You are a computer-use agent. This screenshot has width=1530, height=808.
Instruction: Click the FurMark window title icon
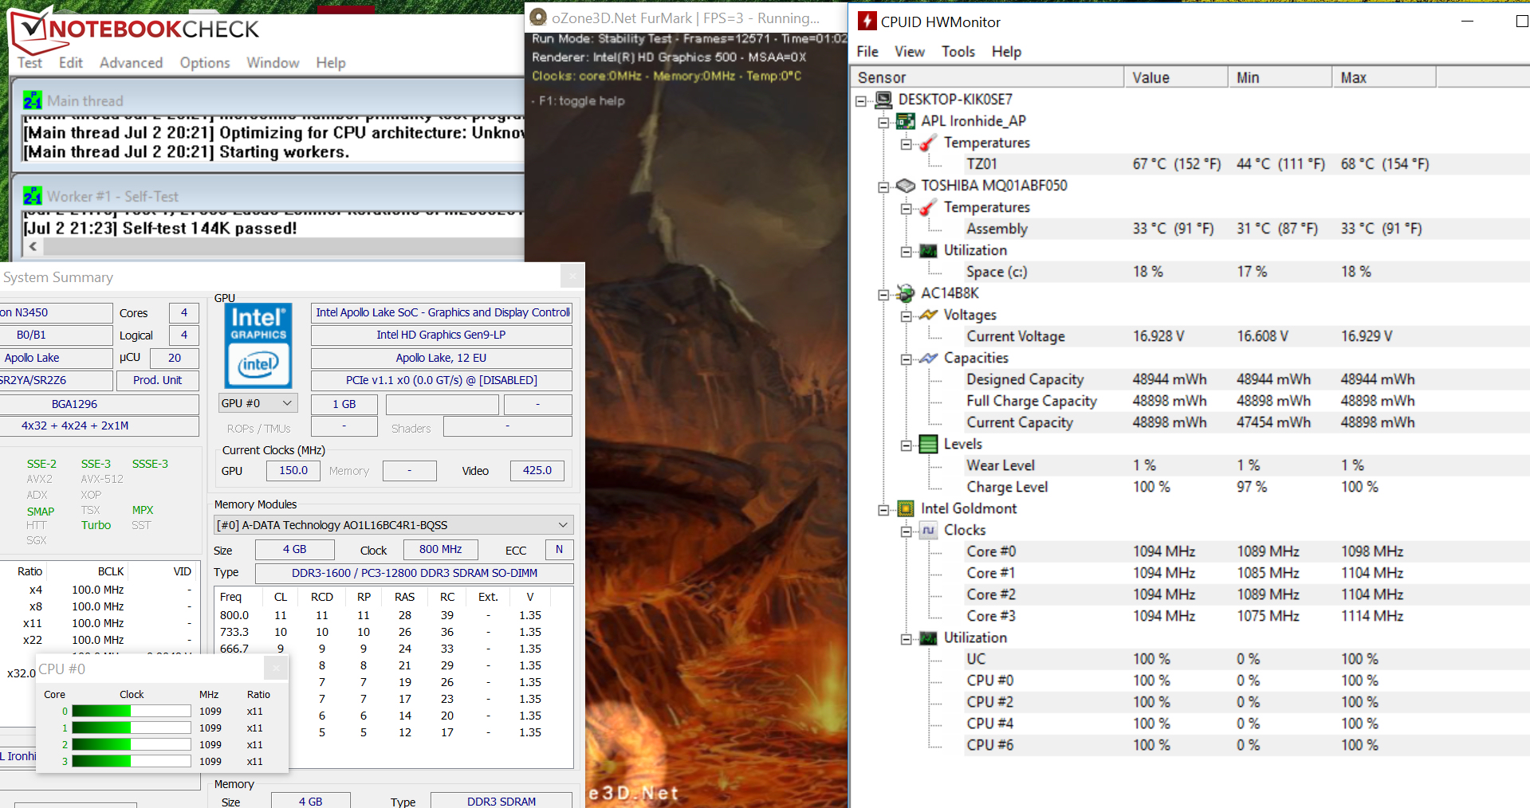(x=539, y=18)
